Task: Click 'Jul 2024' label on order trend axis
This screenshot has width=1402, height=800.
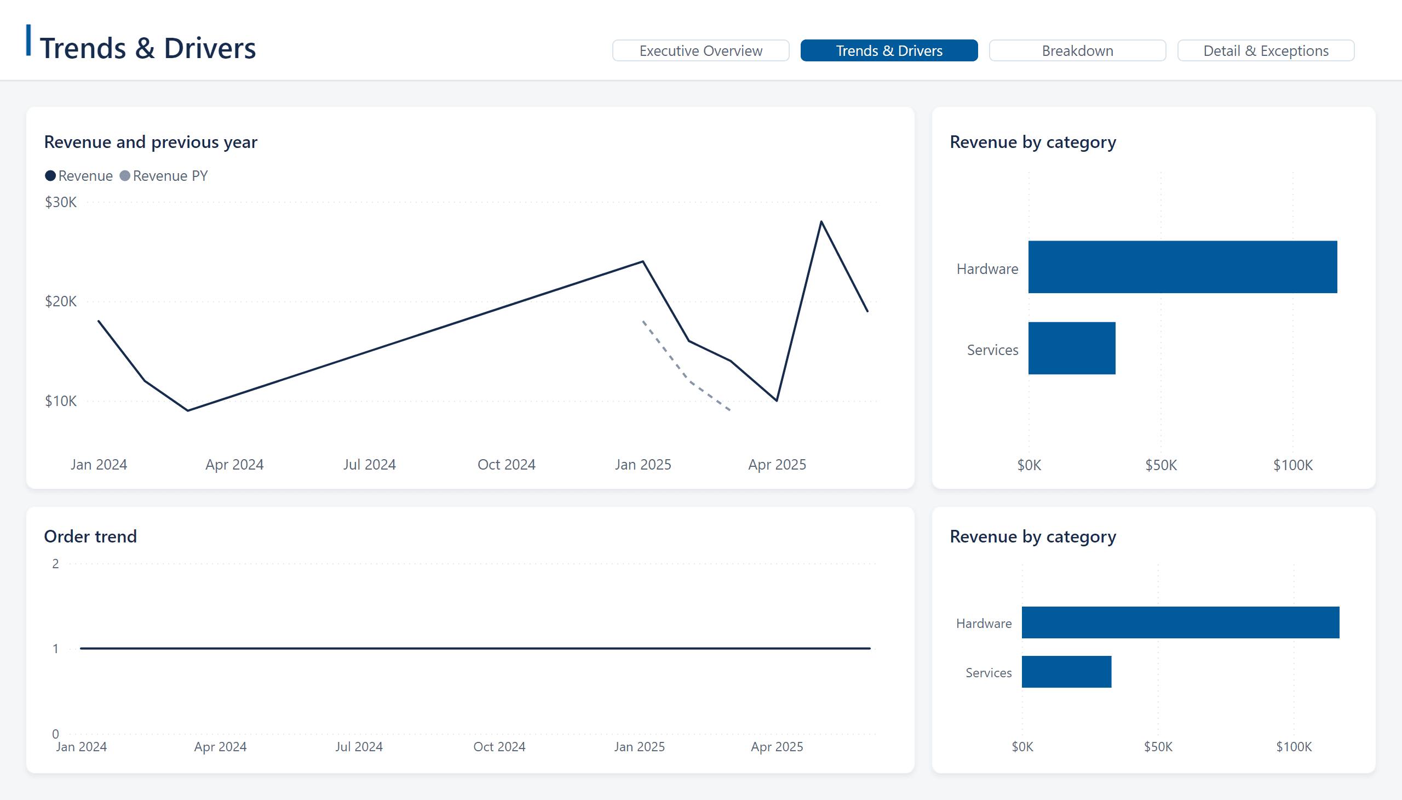Action: tap(359, 747)
